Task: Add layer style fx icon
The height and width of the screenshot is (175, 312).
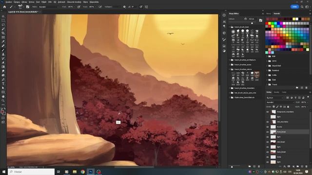Action: pyautogui.click(x=285, y=166)
